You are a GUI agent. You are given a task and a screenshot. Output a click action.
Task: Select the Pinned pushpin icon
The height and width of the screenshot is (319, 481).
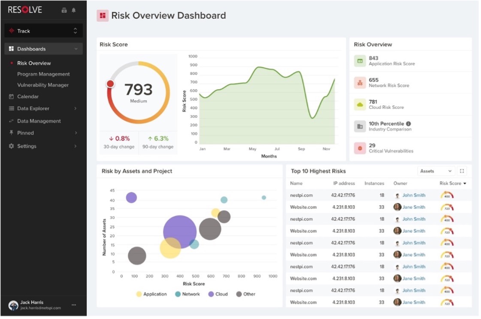click(11, 133)
